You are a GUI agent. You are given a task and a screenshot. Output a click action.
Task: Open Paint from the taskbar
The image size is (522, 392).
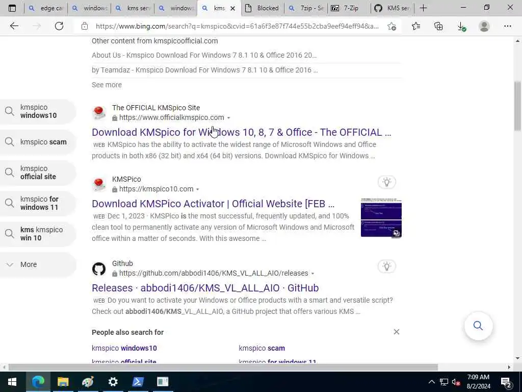[88, 382]
